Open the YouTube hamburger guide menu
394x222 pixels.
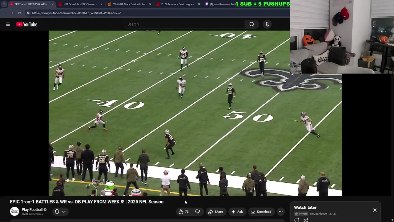8,24
